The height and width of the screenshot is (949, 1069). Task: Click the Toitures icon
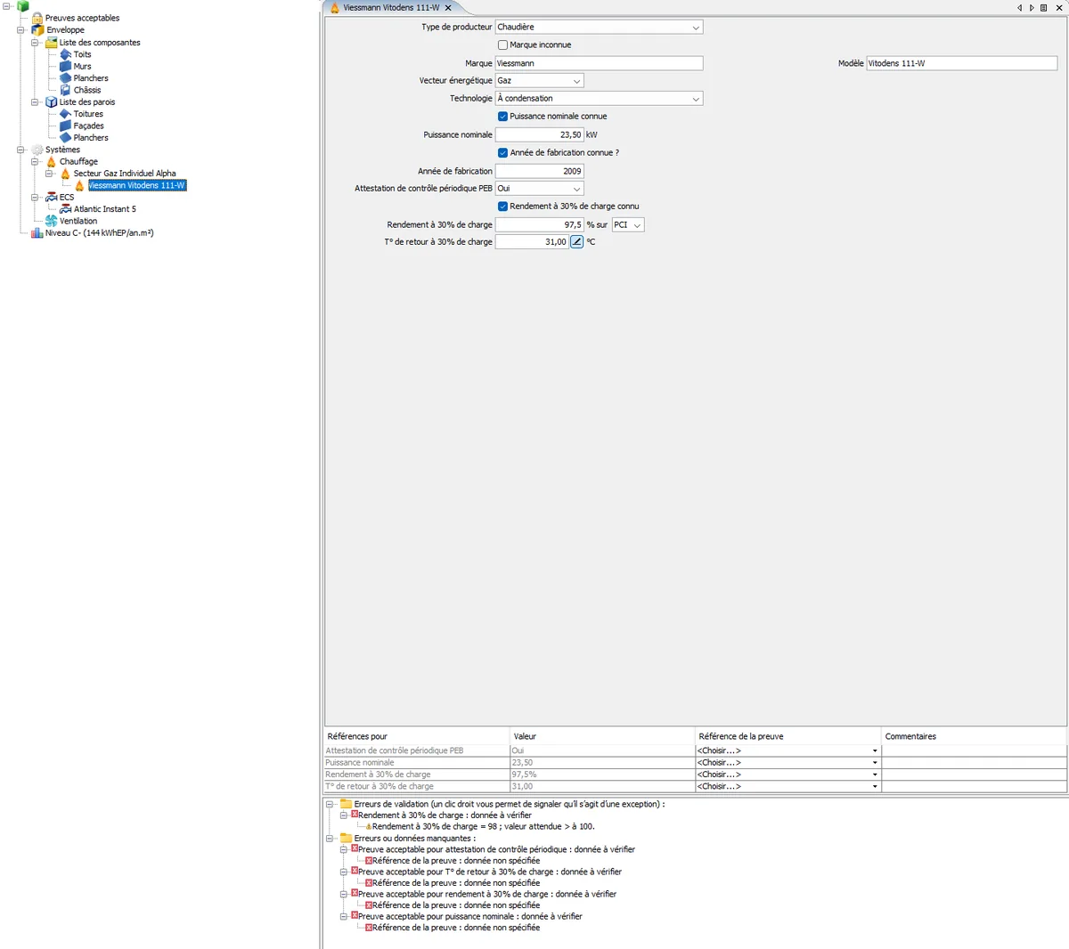coord(65,114)
